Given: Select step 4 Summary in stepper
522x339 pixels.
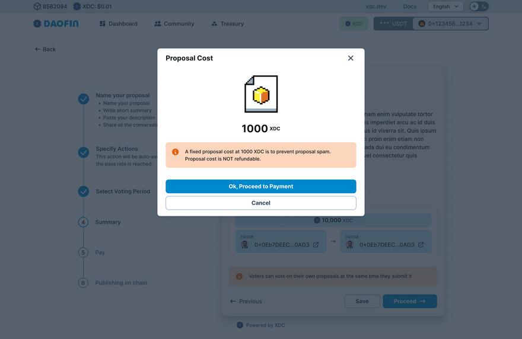Looking at the screenshot, I should pyautogui.click(x=107, y=222).
